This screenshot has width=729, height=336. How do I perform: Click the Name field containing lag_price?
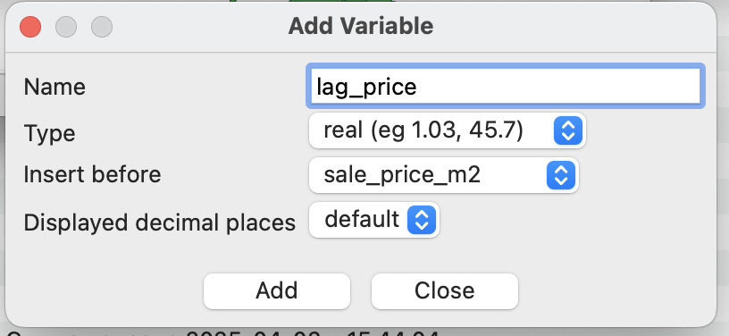point(505,87)
